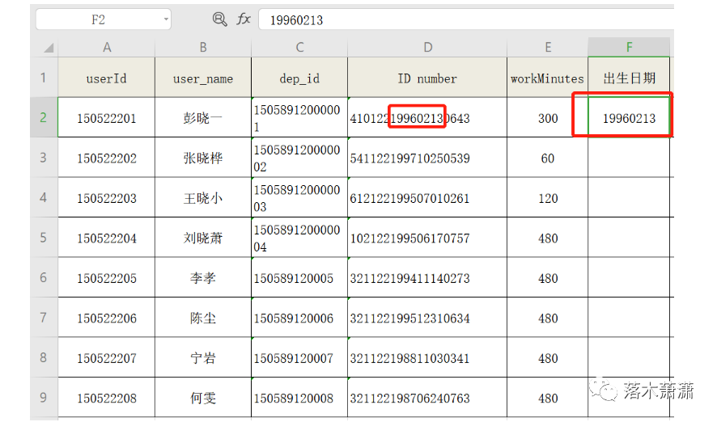
Task: Select row 3 header
Action: [x=44, y=158]
